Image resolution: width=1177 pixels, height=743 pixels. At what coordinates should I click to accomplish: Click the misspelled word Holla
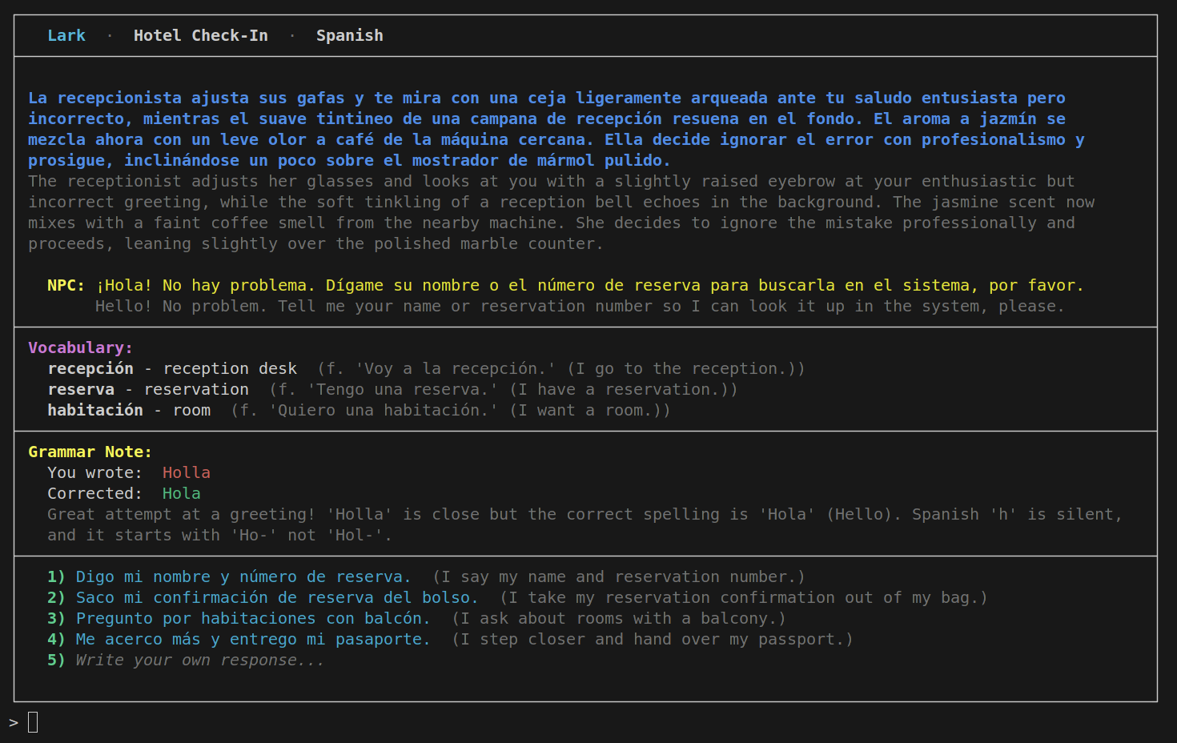(187, 472)
